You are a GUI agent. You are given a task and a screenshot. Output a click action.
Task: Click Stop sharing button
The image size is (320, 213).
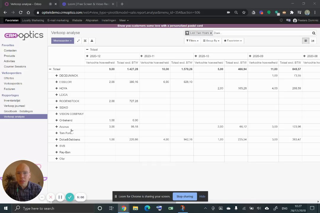click(x=185, y=196)
